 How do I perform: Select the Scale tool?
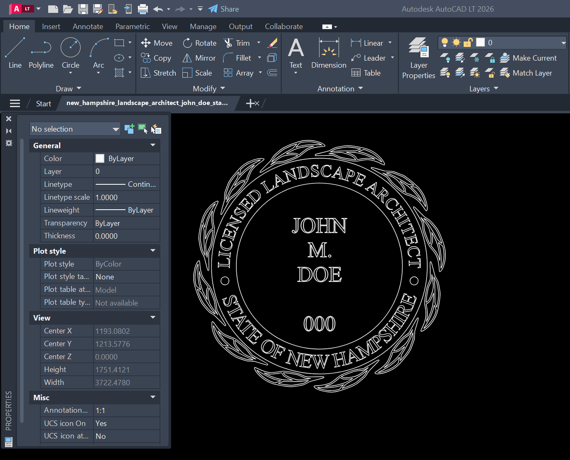coord(197,73)
